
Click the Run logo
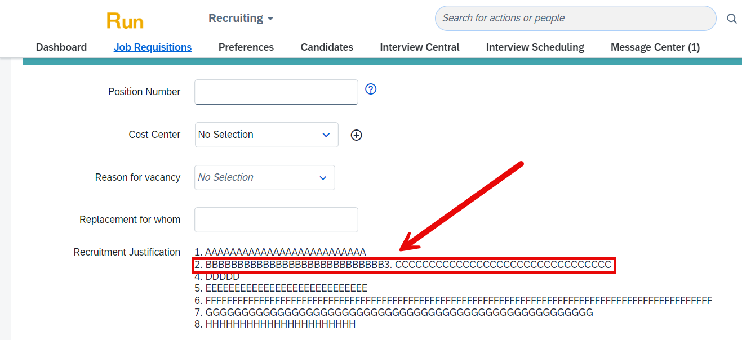tap(125, 21)
